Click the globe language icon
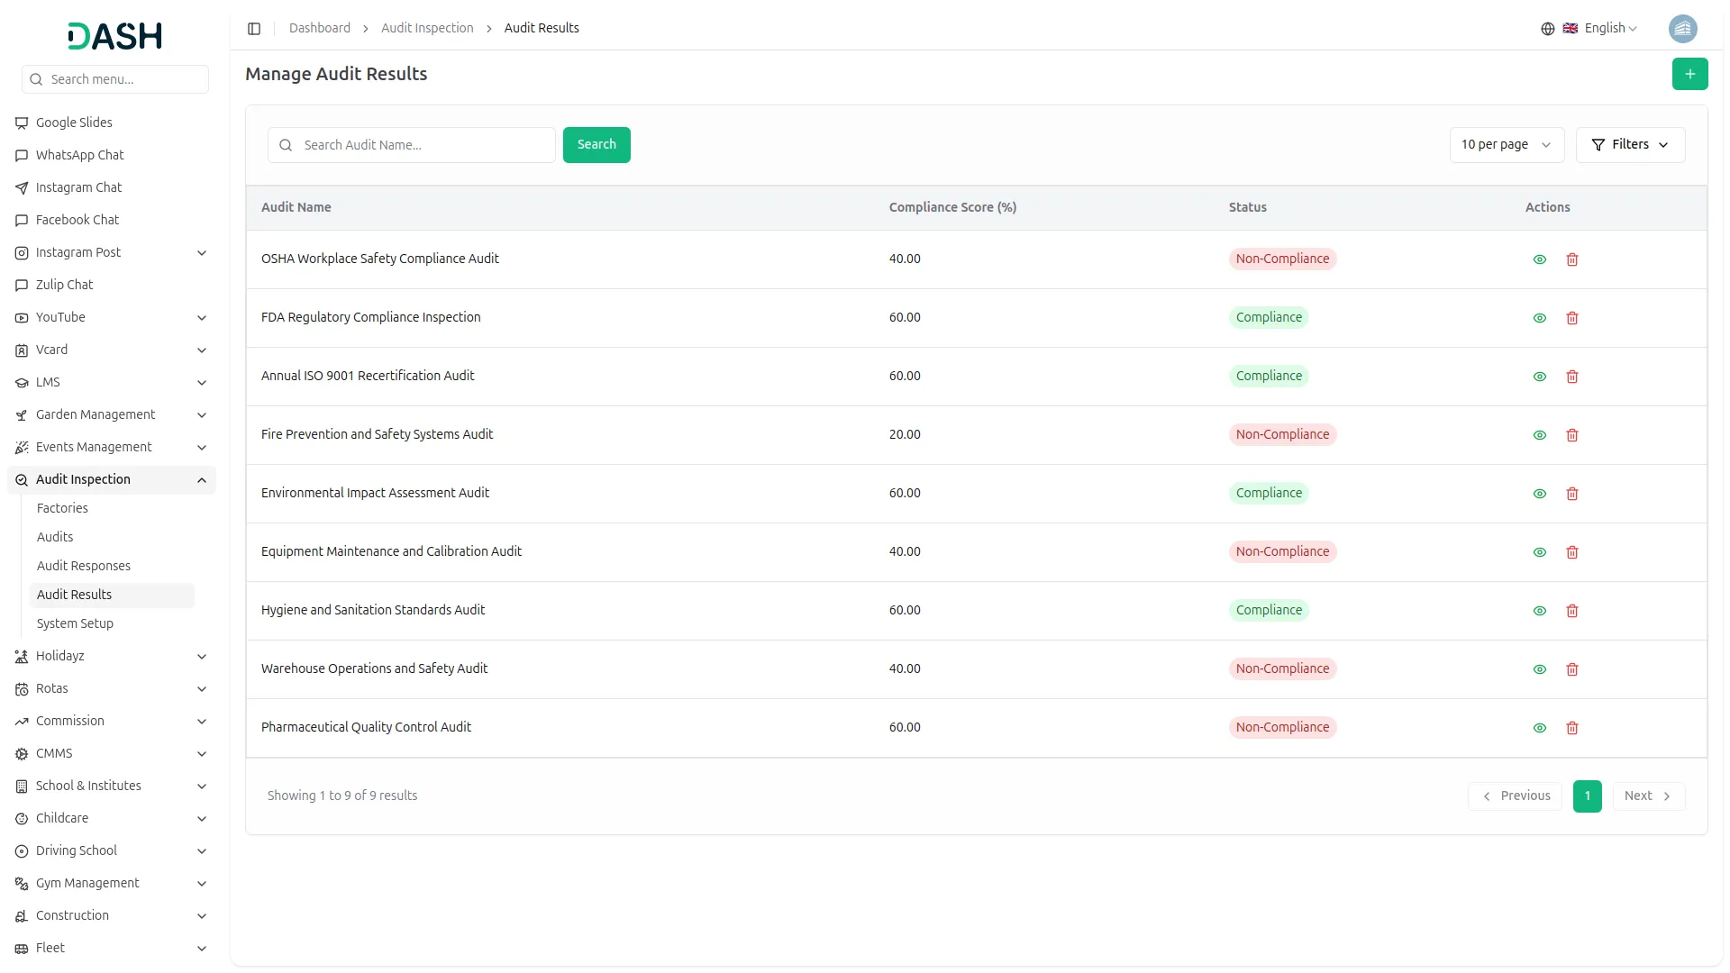1730x973 pixels. click(x=1548, y=29)
